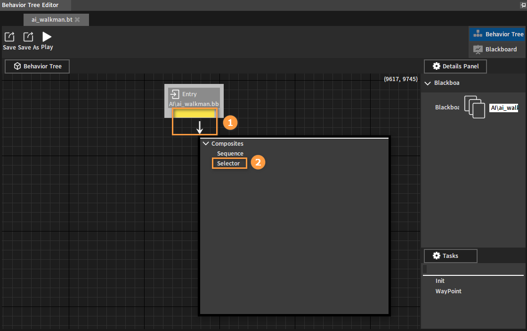Choose Sequence from the Composites list
The height and width of the screenshot is (331, 527).
coord(230,153)
